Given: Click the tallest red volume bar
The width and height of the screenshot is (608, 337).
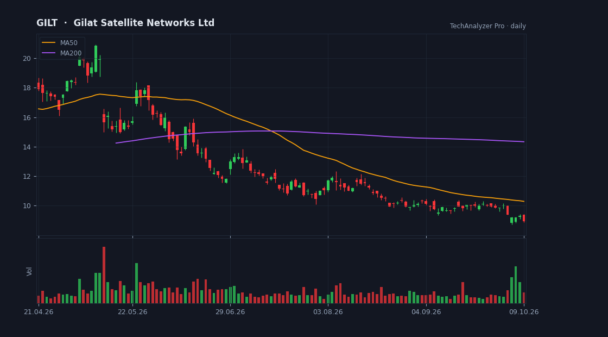Looking at the screenshot, I should tap(104, 275).
